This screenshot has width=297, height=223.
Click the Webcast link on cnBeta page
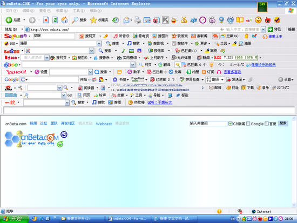(x=104, y=124)
